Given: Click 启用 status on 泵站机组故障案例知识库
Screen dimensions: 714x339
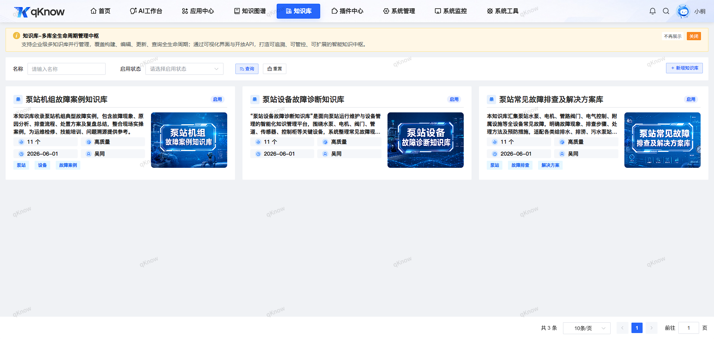Looking at the screenshot, I should pos(218,99).
